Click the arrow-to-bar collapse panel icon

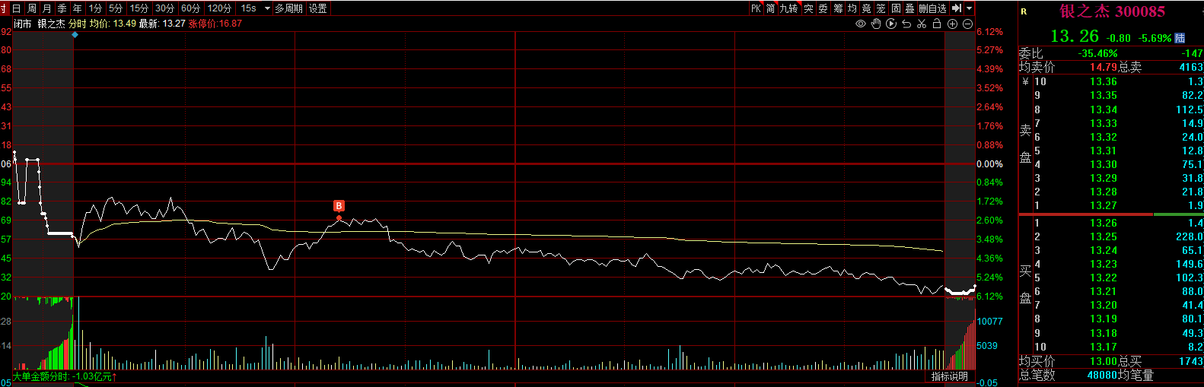pyautogui.click(x=957, y=8)
